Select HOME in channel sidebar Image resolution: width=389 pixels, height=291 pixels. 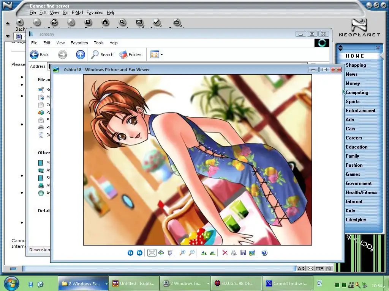pyautogui.click(x=355, y=56)
